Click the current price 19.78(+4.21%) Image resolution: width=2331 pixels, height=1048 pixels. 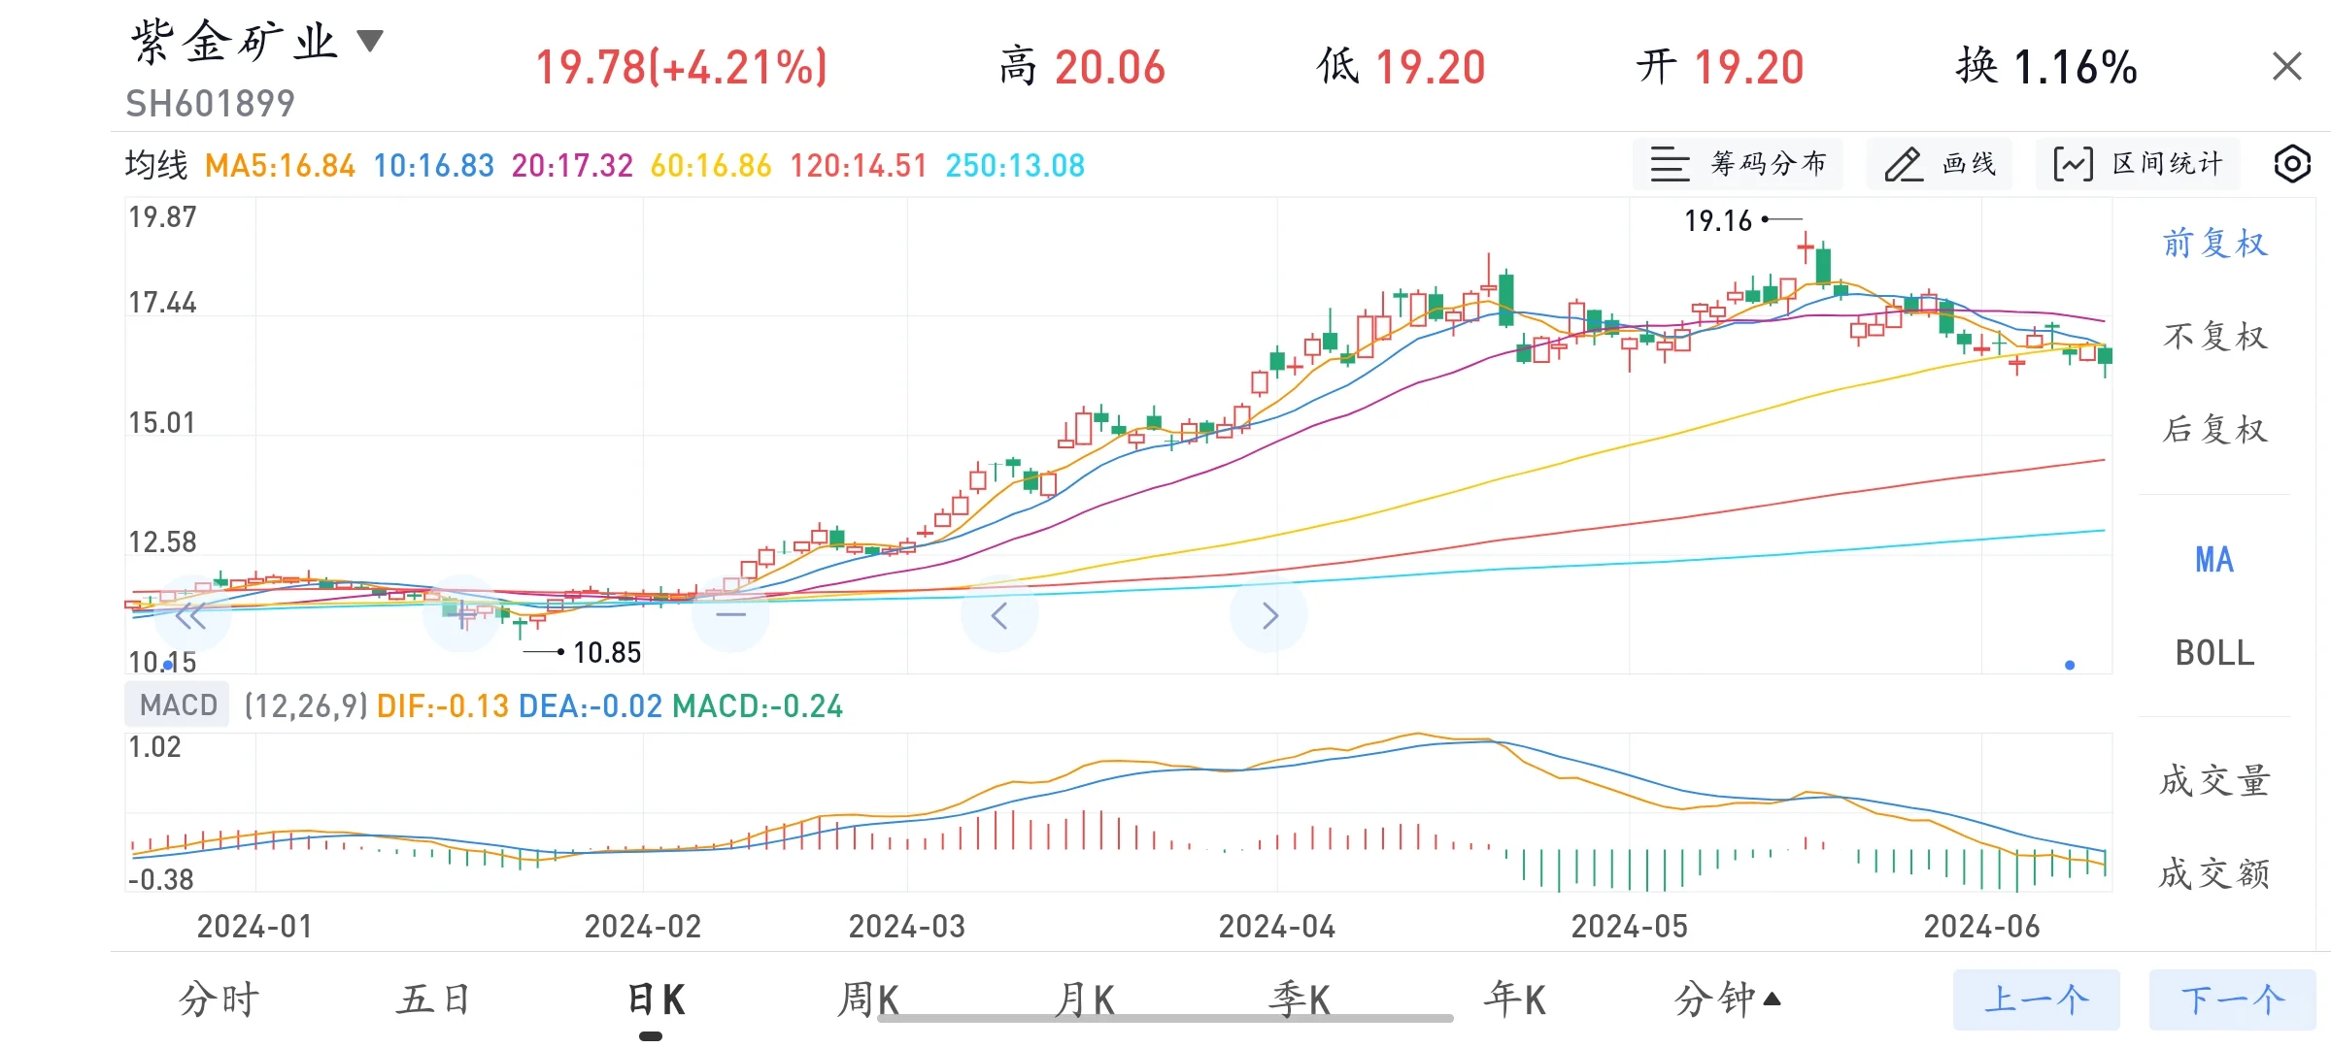point(682,68)
